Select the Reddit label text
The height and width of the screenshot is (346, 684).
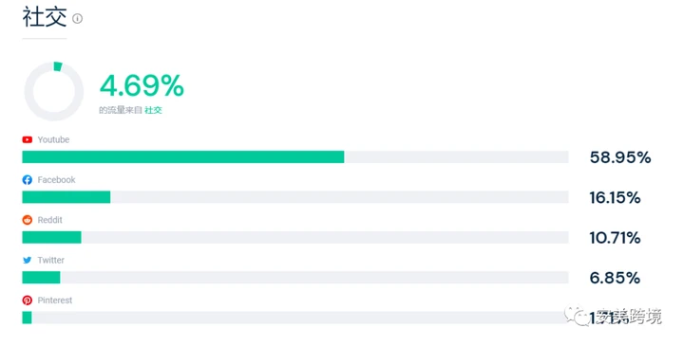[49, 220]
